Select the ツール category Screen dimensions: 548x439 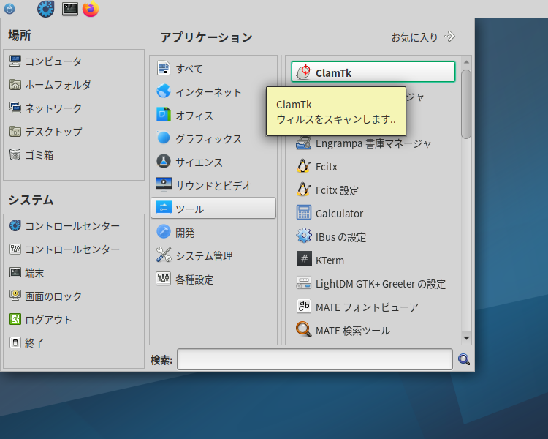(x=213, y=209)
